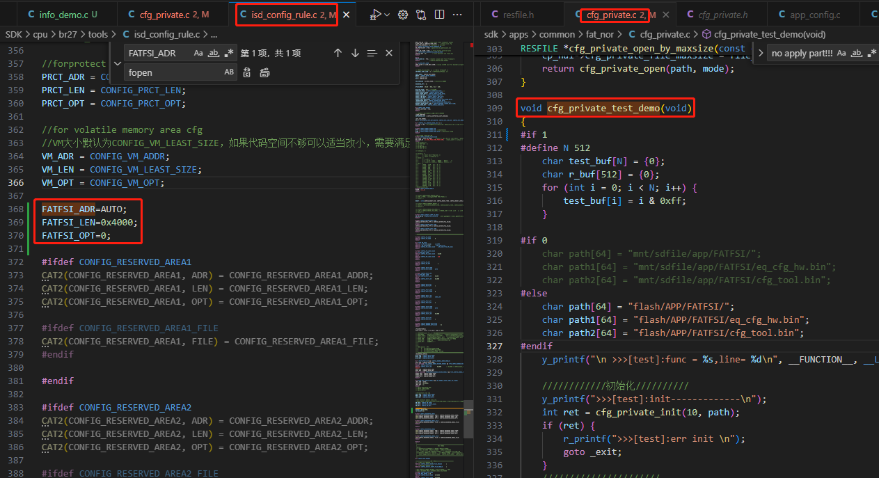This screenshot has width=879, height=478.
Task: Click the gear icon in the left editor toolbar
Action: [402, 14]
